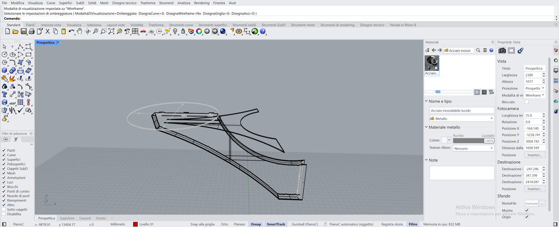Click the thumbnail size slider in Materiali
This screenshot has height=227, width=559.
448,92
